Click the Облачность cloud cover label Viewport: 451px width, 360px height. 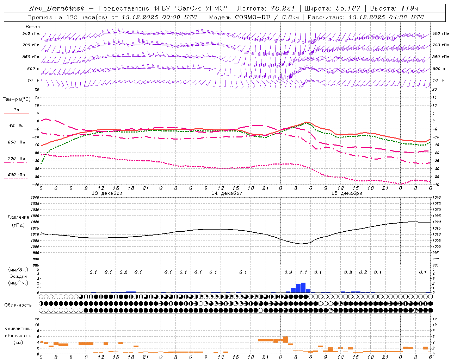18,305
